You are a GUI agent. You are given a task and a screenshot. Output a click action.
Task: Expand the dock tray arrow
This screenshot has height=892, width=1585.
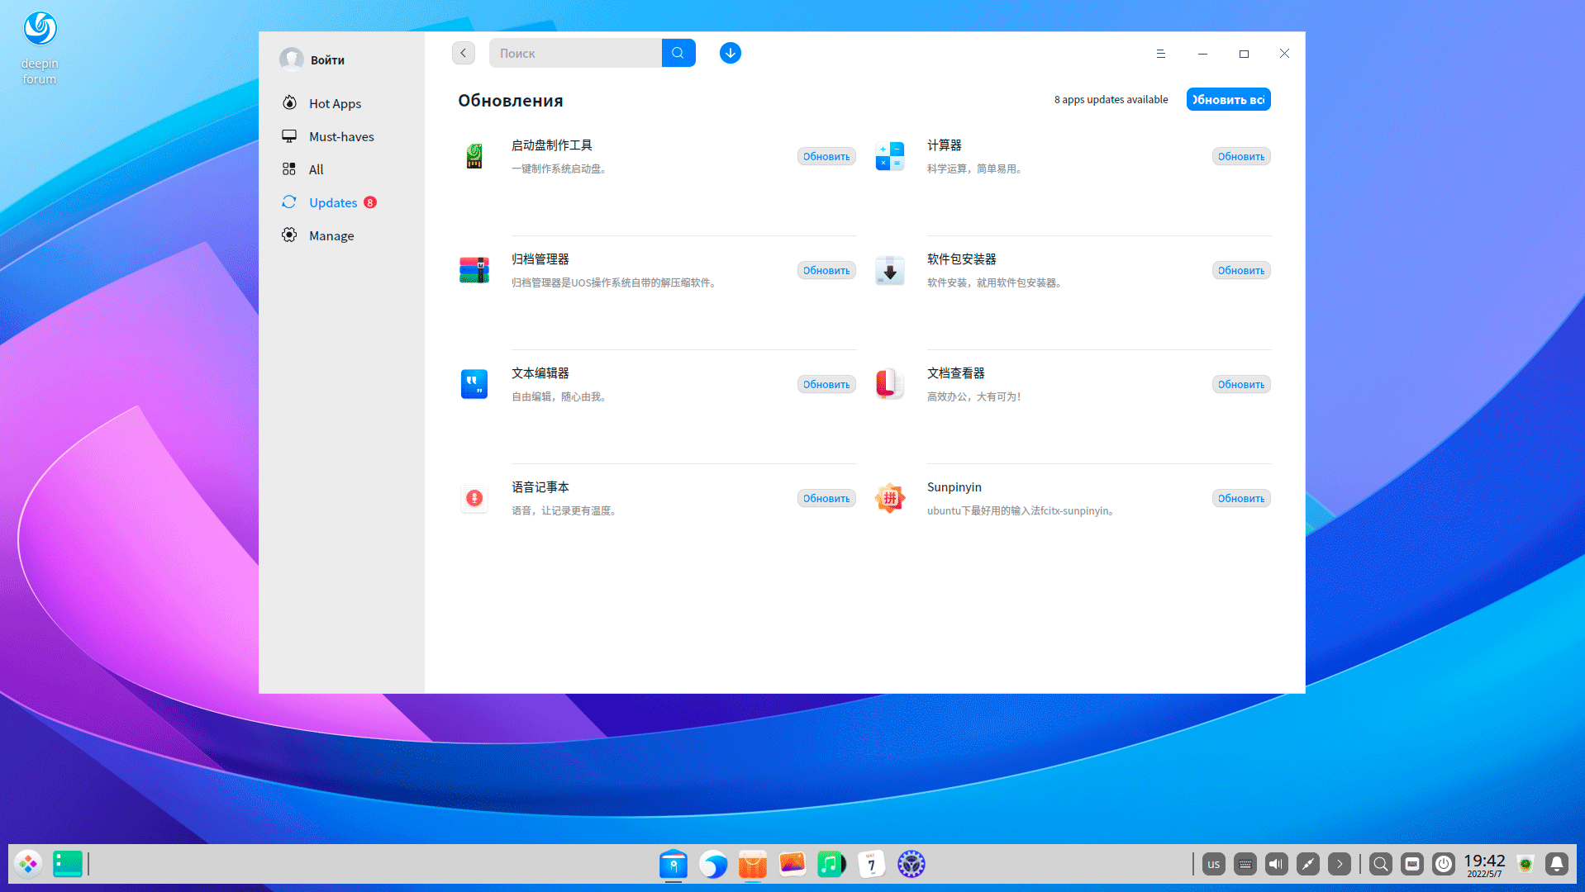tap(1339, 864)
